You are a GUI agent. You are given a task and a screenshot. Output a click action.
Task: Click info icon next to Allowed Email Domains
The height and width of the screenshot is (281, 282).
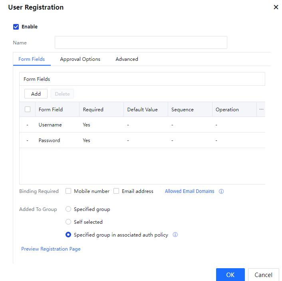tap(221, 191)
